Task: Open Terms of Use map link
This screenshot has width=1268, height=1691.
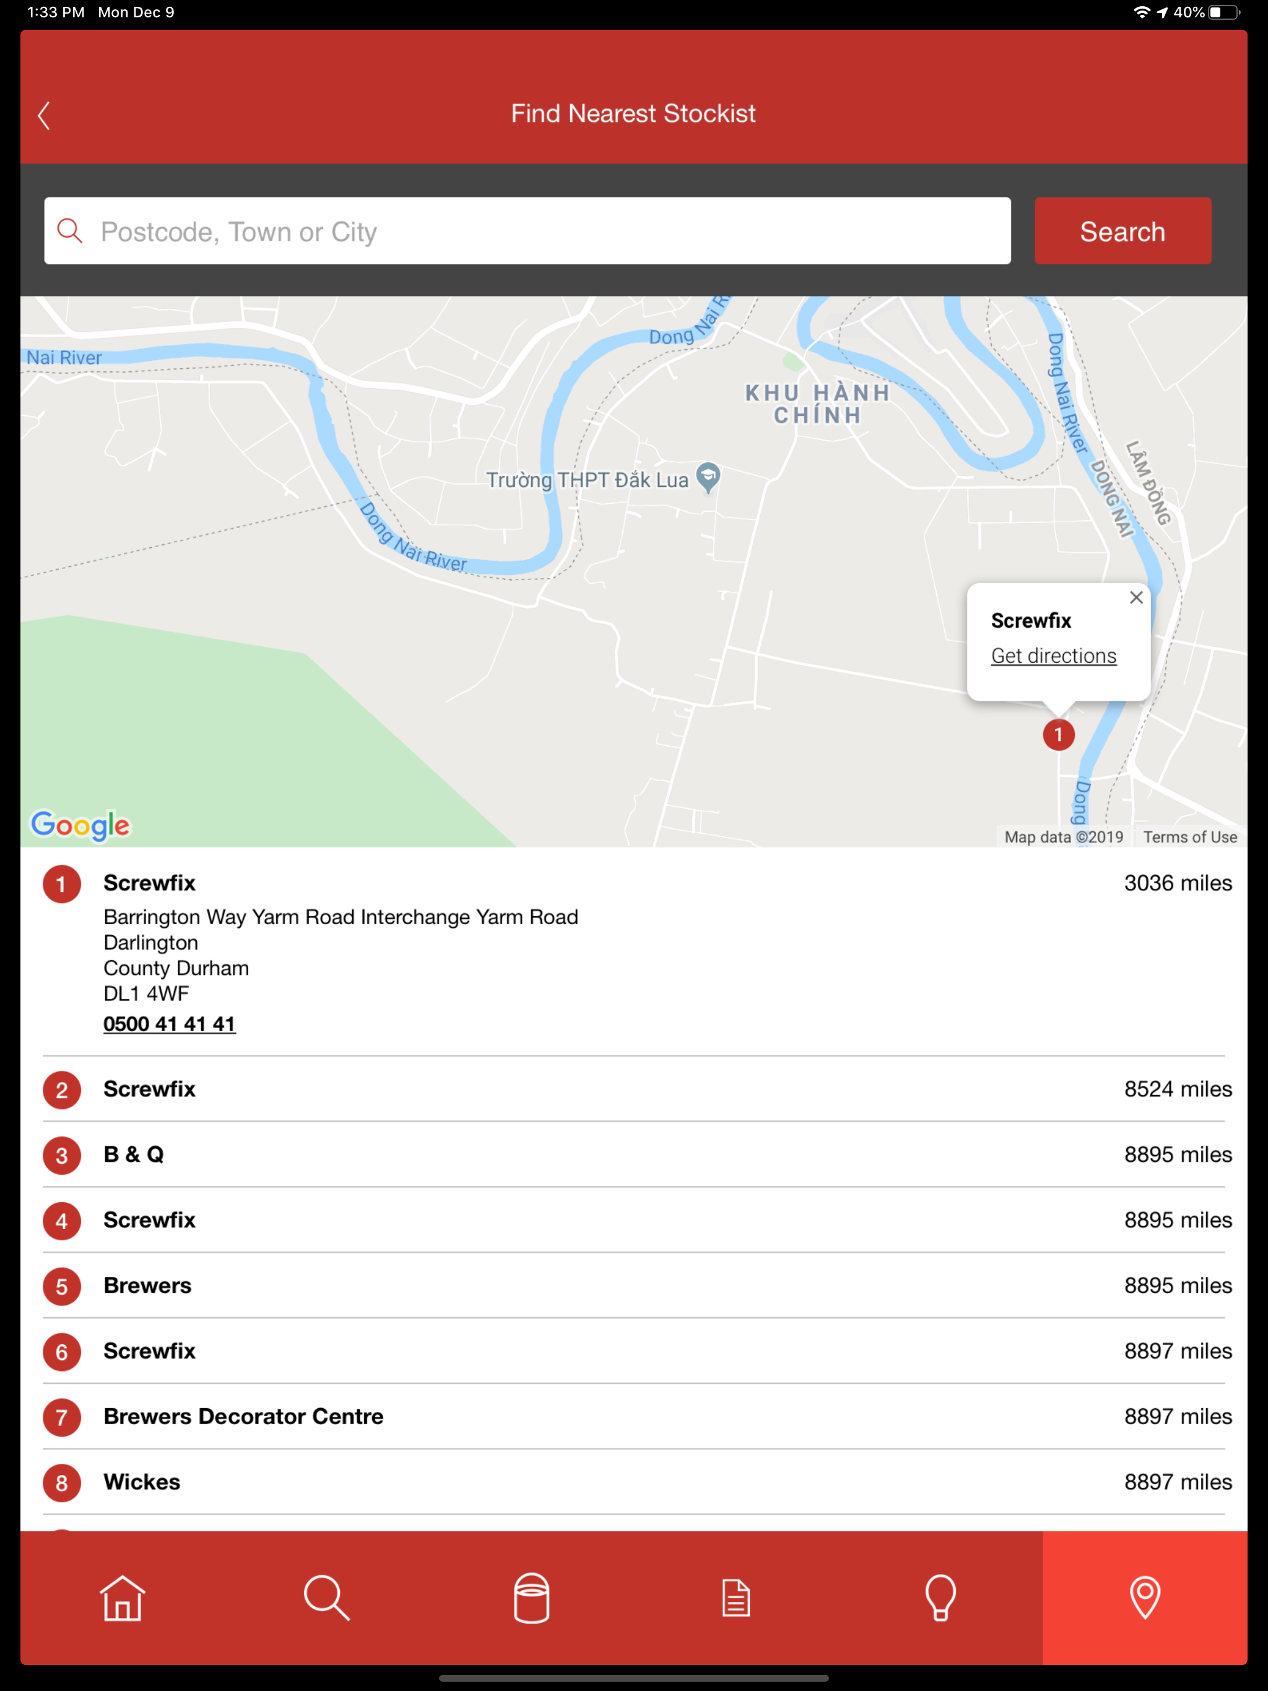Action: (1189, 837)
